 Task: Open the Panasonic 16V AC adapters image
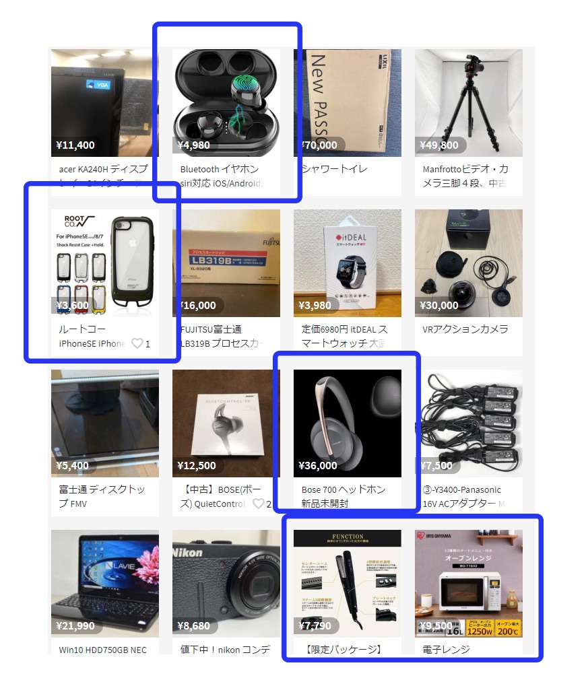[468, 423]
